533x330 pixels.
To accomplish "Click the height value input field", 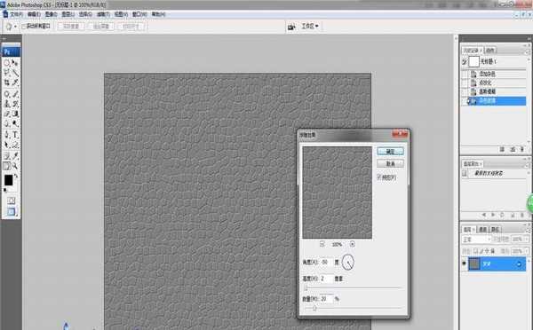I will click(326, 279).
